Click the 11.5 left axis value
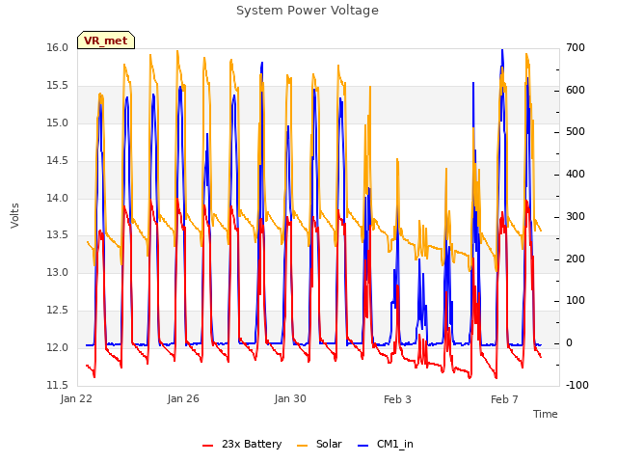Screen dimensions: 617x463 58,385
